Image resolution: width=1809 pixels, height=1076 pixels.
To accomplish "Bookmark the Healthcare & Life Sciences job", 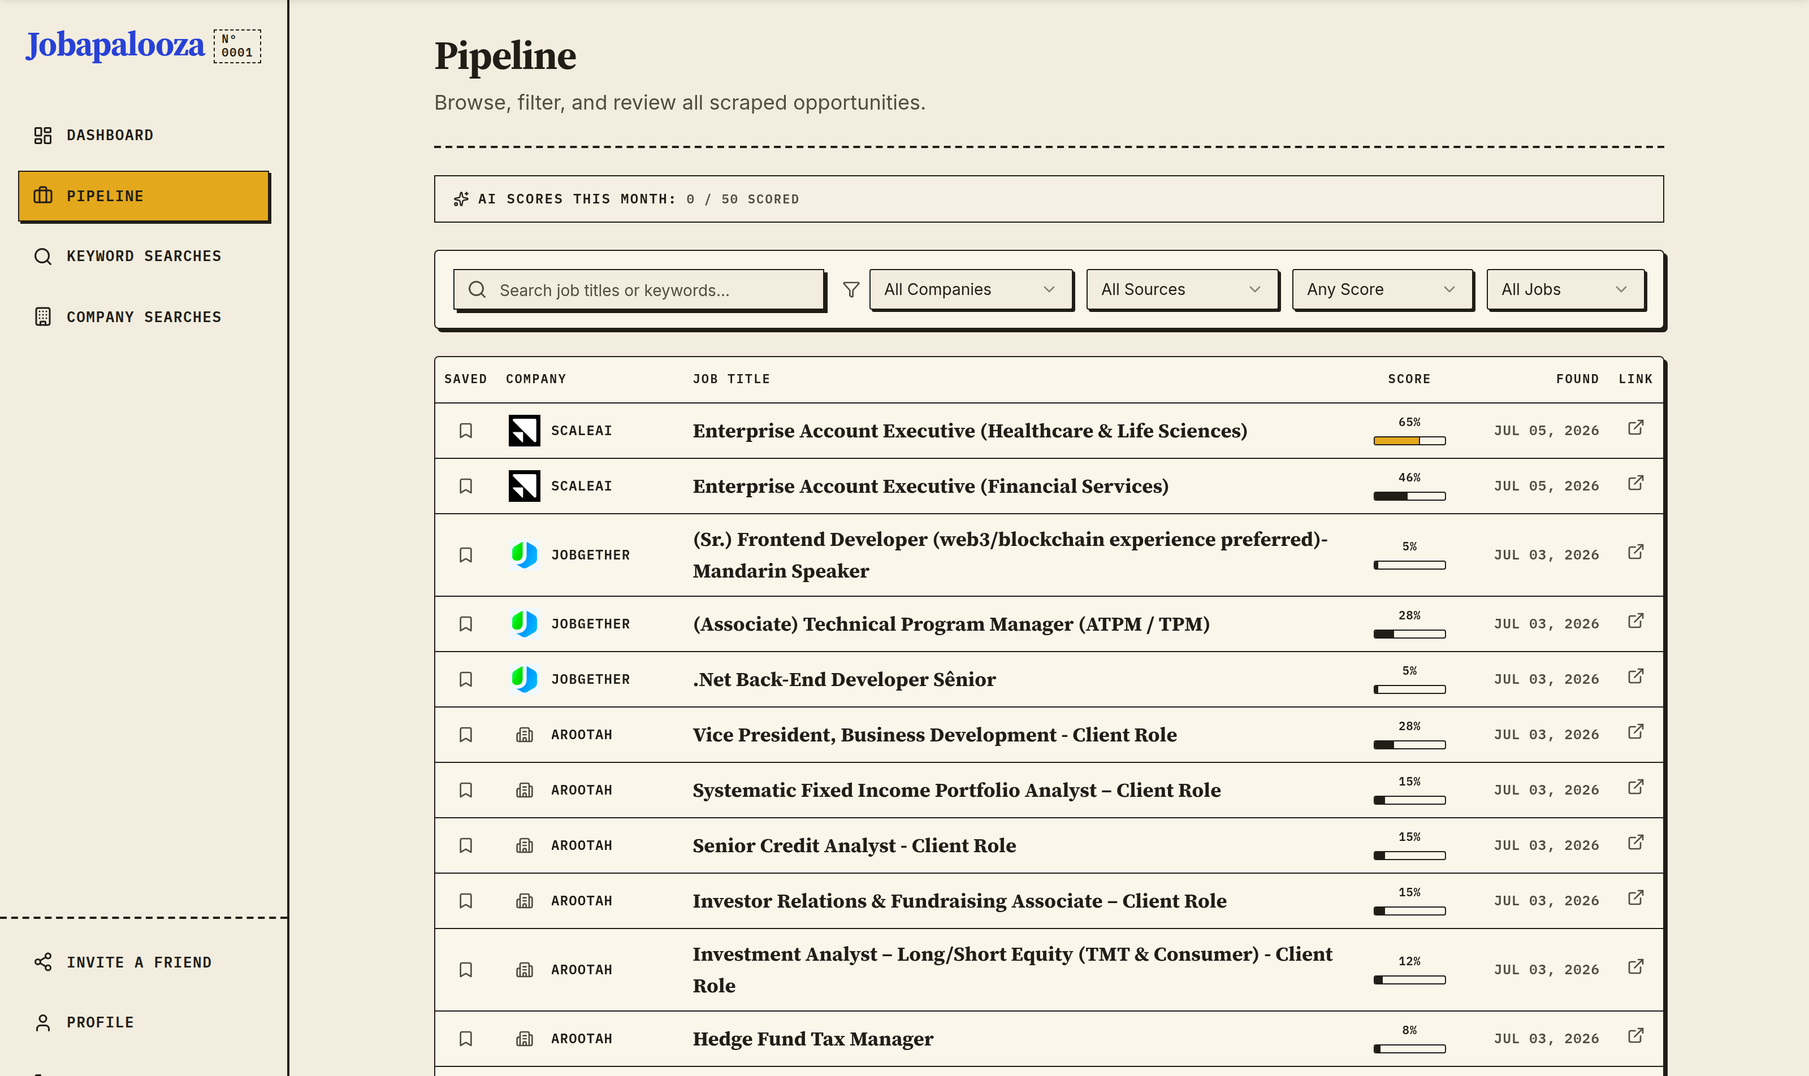I will pos(466,431).
